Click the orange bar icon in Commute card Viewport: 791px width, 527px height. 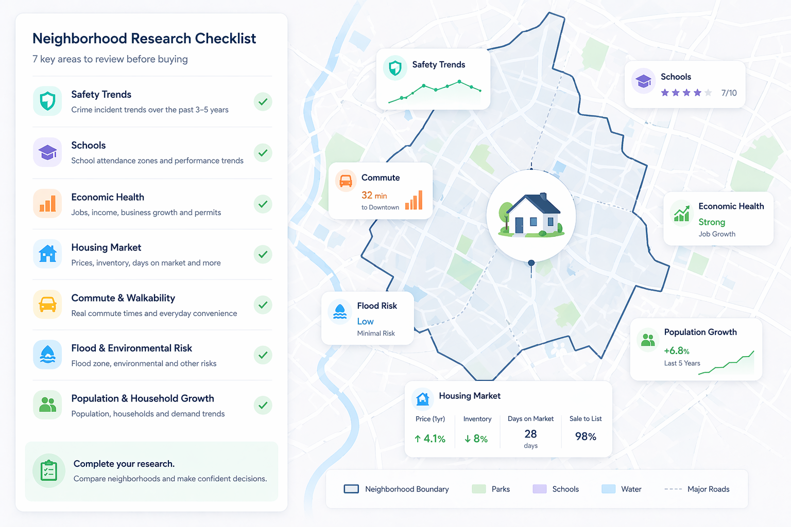click(x=414, y=200)
